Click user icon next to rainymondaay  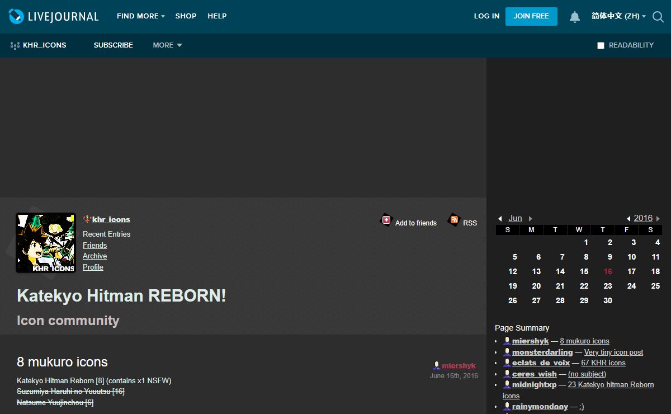point(507,406)
